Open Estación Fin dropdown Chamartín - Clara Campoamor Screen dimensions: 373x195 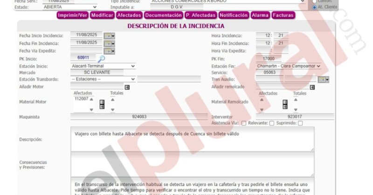pos(288,66)
